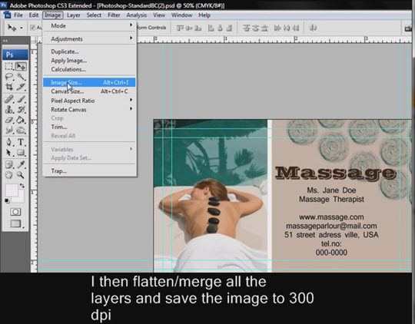
Task: Select the Notes tool
Action: tap(8, 164)
